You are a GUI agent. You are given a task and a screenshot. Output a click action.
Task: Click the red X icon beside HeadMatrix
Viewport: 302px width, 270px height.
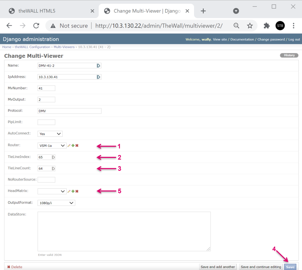[x=77, y=191]
